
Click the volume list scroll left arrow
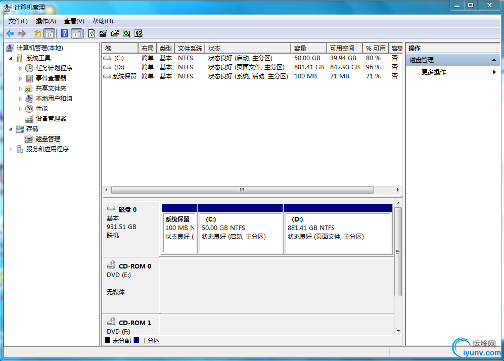[x=106, y=190]
